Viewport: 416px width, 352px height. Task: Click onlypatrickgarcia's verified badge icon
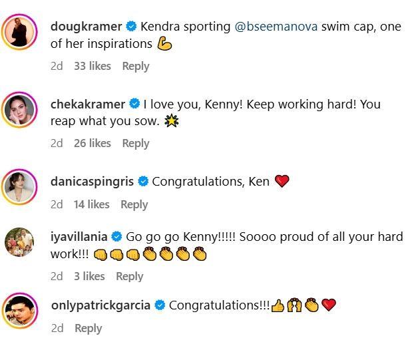point(160,305)
